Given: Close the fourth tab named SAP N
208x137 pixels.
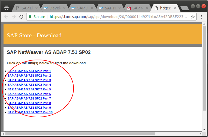Looking at the screenshot, I should [x=119, y=8].
